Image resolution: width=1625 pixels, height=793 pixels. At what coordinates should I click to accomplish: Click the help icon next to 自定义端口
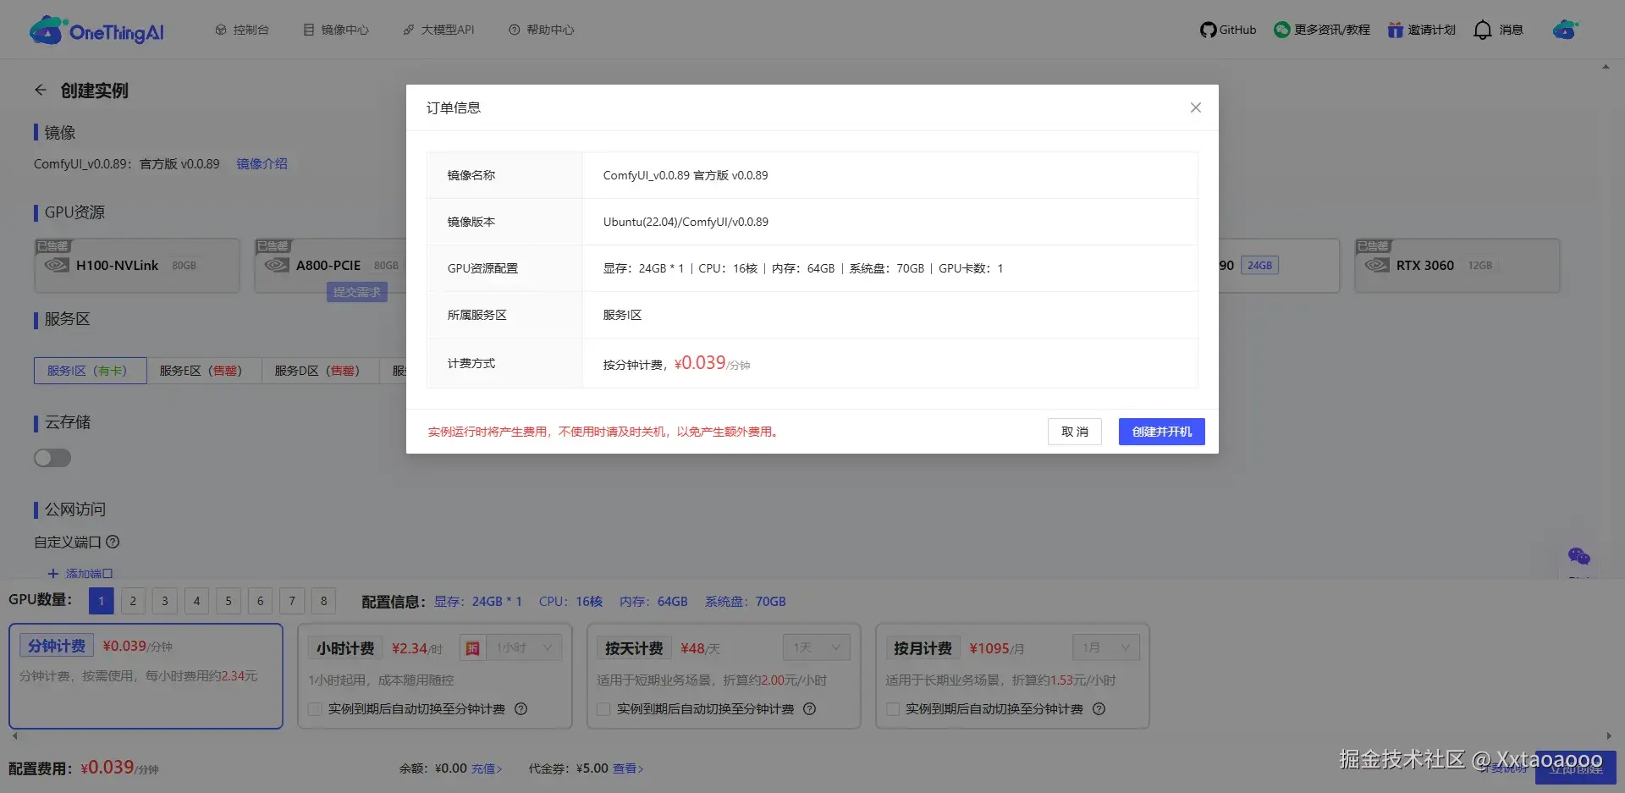[113, 542]
